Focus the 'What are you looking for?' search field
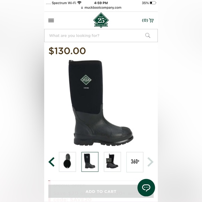The image size is (202, 202). [x=101, y=36]
